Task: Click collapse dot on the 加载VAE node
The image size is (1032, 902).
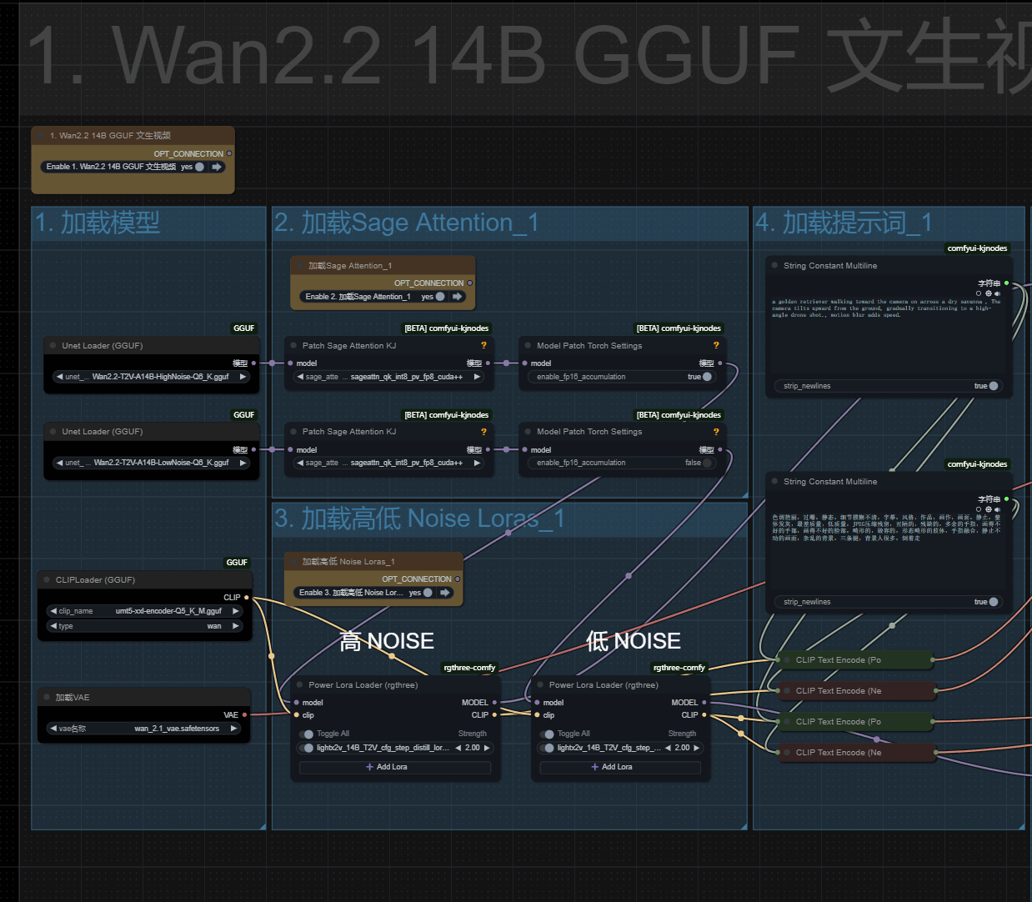Action: (x=47, y=698)
